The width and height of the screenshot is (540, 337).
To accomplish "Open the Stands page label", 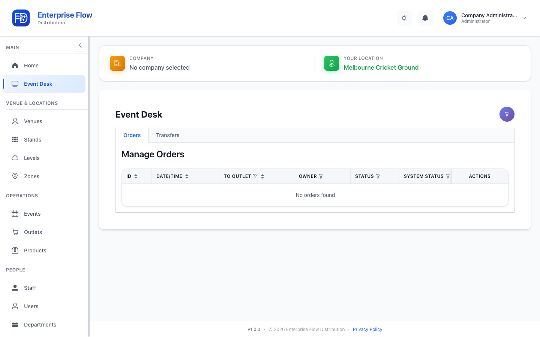I will coord(33,140).
